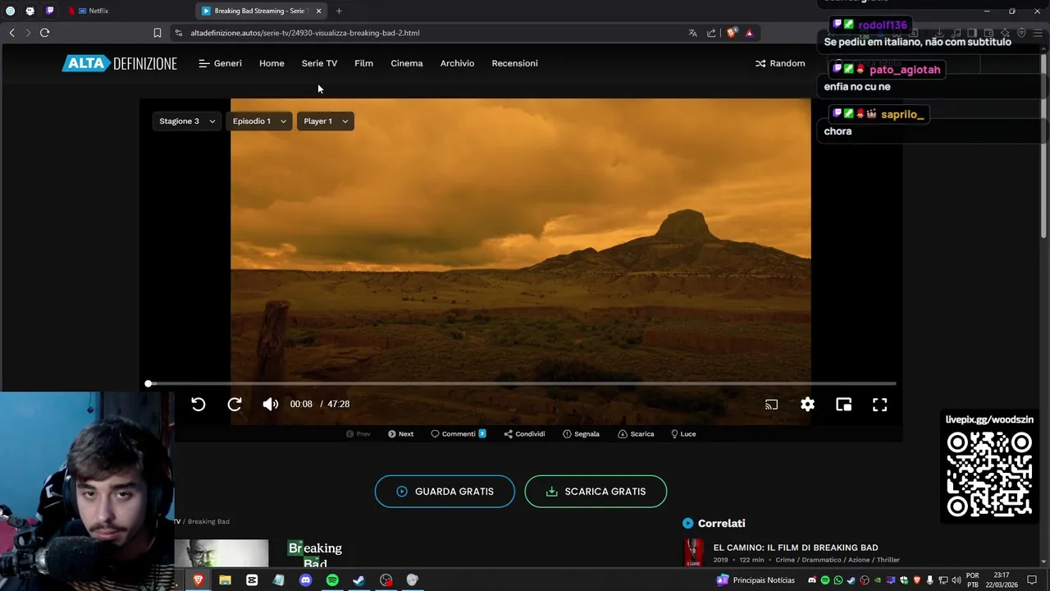Open a new browser tab
Image resolution: width=1050 pixels, height=591 pixels.
click(339, 11)
